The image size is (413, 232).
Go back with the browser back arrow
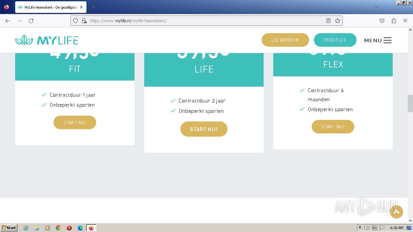(8, 21)
